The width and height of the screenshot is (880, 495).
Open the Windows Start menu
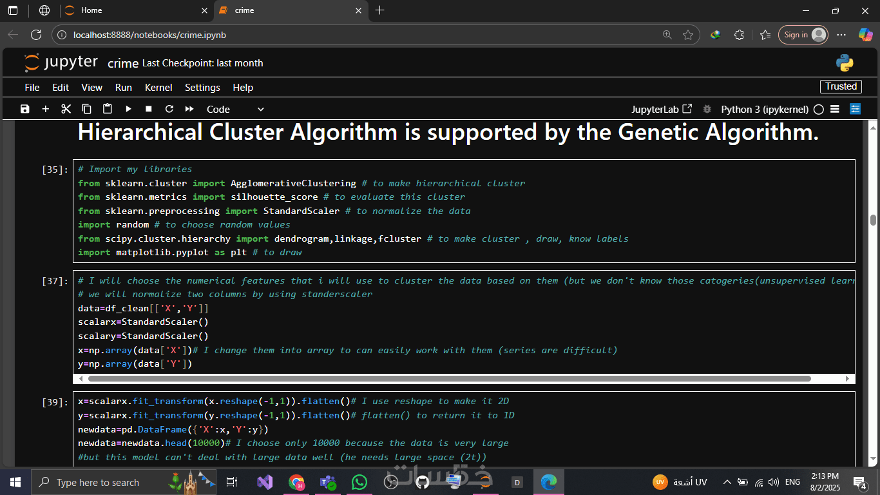tap(15, 482)
